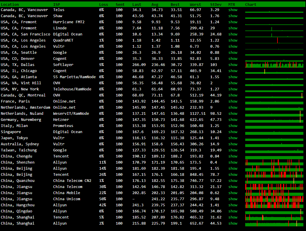Select the Taiwan, Taichung location text

point(19,150)
